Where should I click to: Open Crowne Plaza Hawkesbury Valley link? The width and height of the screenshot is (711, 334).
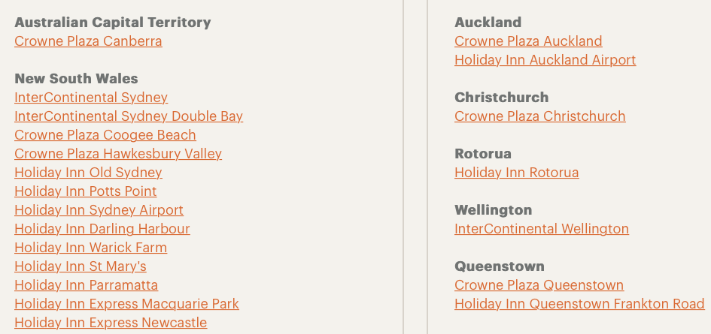click(x=118, y=154)
